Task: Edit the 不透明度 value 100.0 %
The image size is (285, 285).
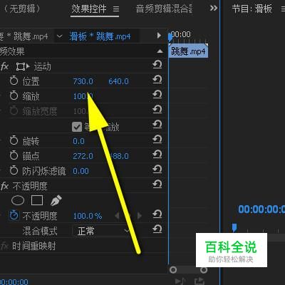Action: [88, 216]
